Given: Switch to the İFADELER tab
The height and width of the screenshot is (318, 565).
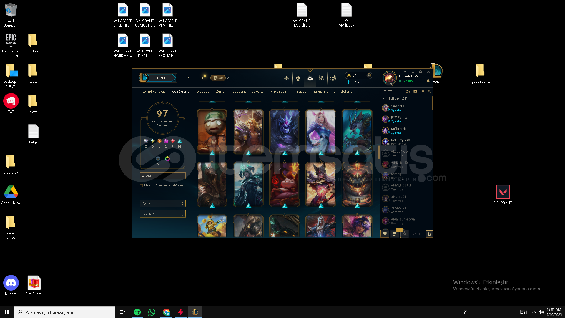Looking at the screenshot, I should pos(202,92).
